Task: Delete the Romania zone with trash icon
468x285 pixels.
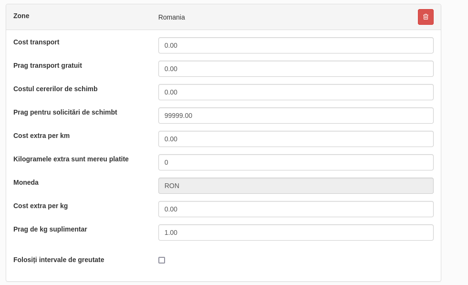Action: [x=426, y=17]
